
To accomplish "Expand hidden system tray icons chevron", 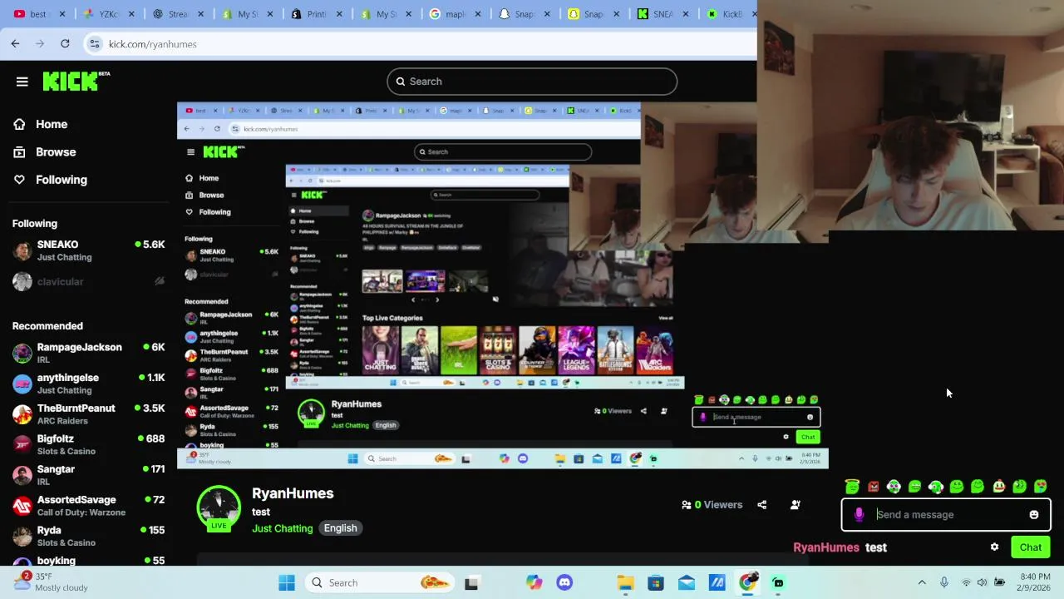I will [x=922, y=582].
